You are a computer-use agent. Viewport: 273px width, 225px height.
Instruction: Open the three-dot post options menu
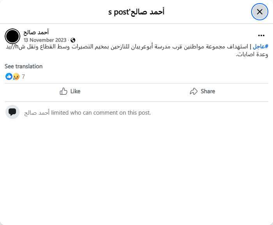coord(261,35)
